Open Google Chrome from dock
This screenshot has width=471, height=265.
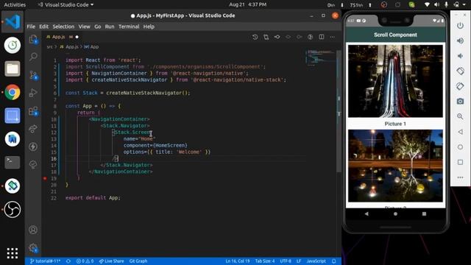(x=13, y=92)
